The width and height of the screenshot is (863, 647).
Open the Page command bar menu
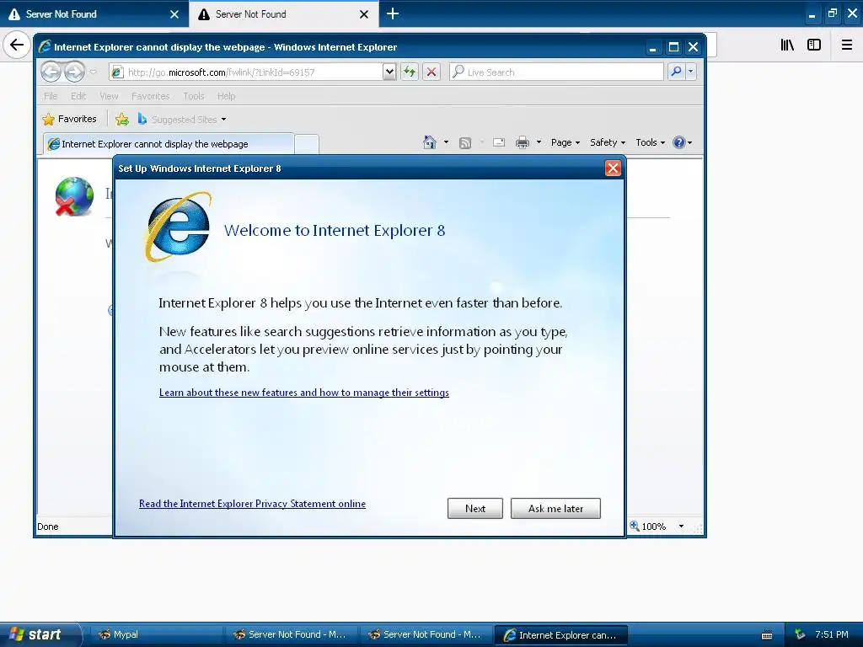pyautogui.click(x=566, y=142)
